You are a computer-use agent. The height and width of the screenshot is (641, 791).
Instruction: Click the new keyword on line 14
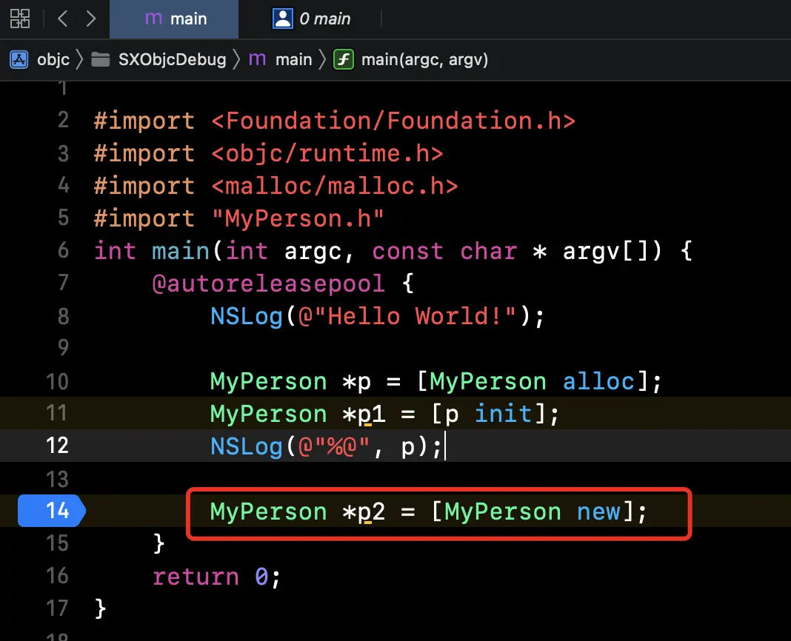pyautogui.click(x=598, y=511)
